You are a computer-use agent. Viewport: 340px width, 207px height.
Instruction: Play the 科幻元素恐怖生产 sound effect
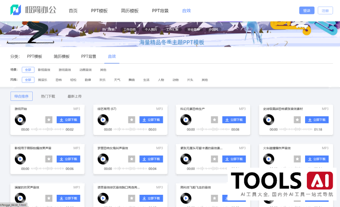click(x=186, y=119)
